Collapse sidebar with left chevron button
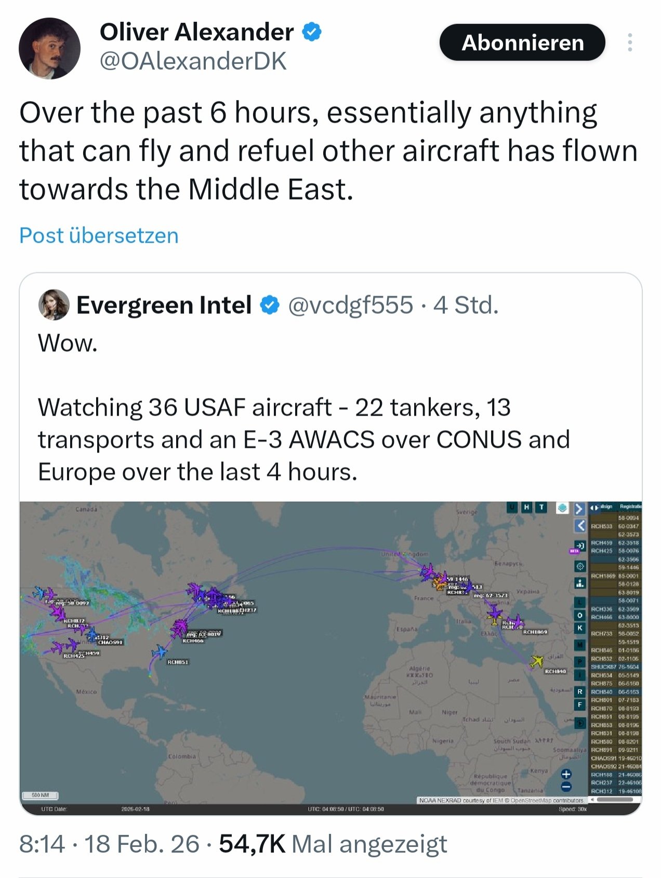Screen dimensions: 661x878 [580, 525]
